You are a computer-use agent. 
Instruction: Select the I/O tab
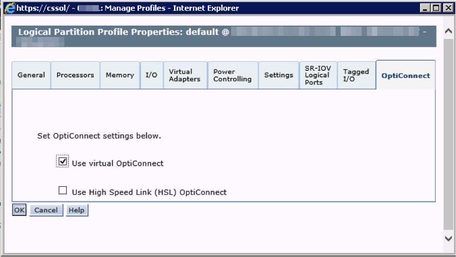tap(151, 75)
